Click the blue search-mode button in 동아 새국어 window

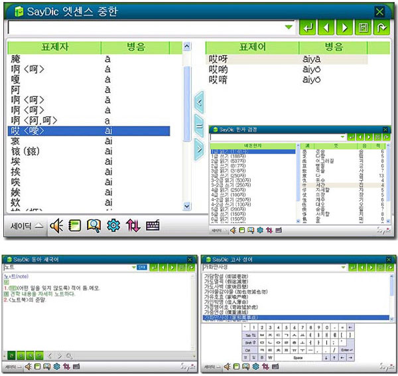pos(142,268)
